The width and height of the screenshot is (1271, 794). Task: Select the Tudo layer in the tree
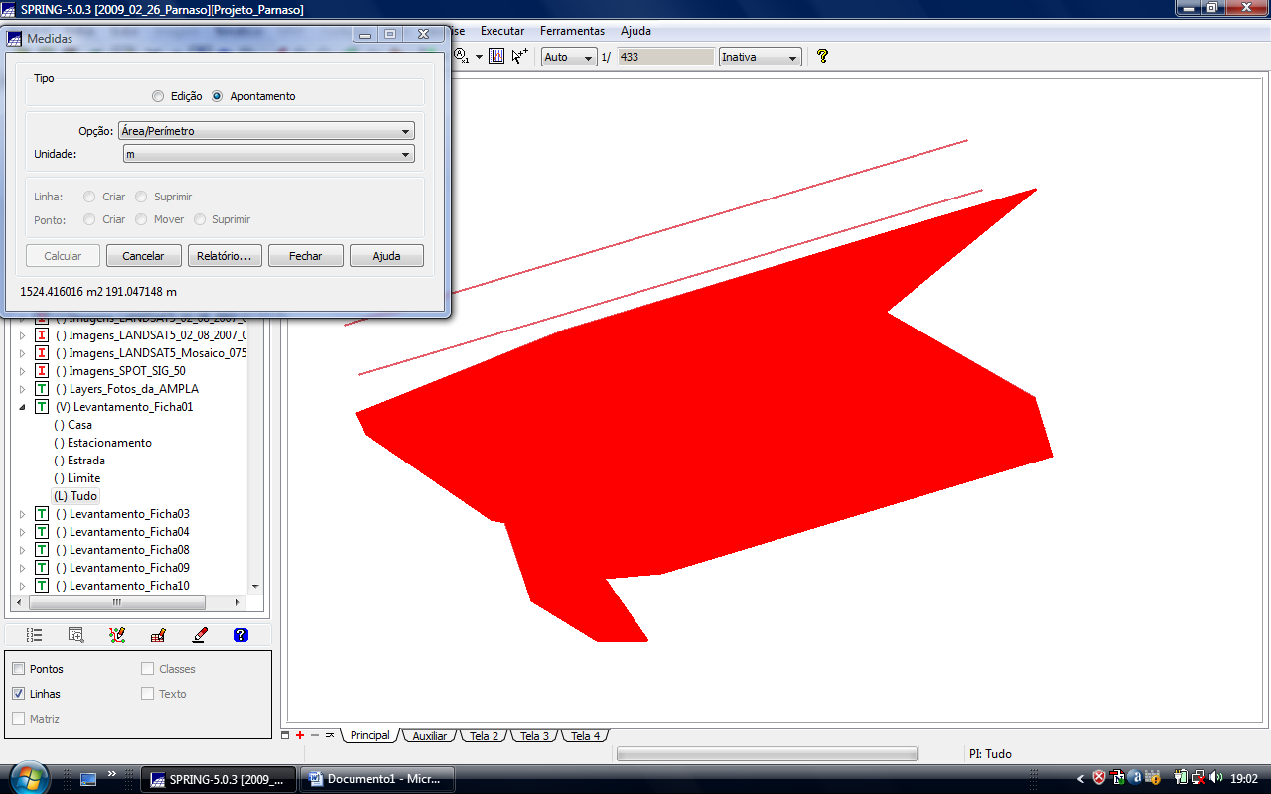(x=75, y=496)
